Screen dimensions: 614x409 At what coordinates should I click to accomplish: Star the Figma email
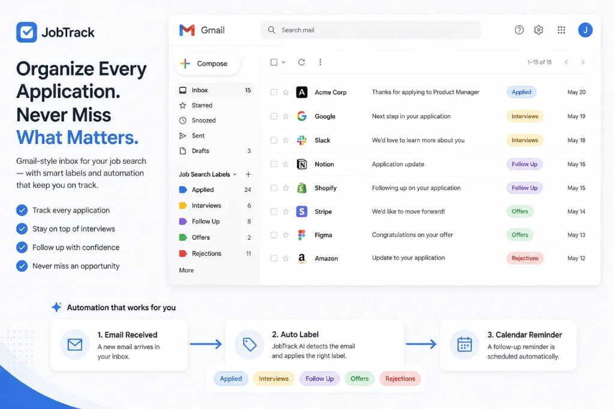tap(286, 235)
